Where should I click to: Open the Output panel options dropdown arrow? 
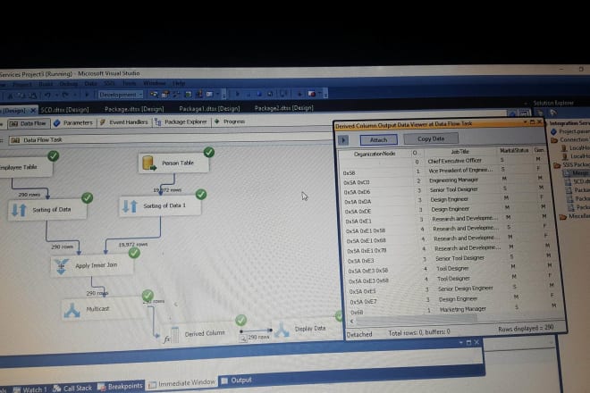(x=461, y=343)
